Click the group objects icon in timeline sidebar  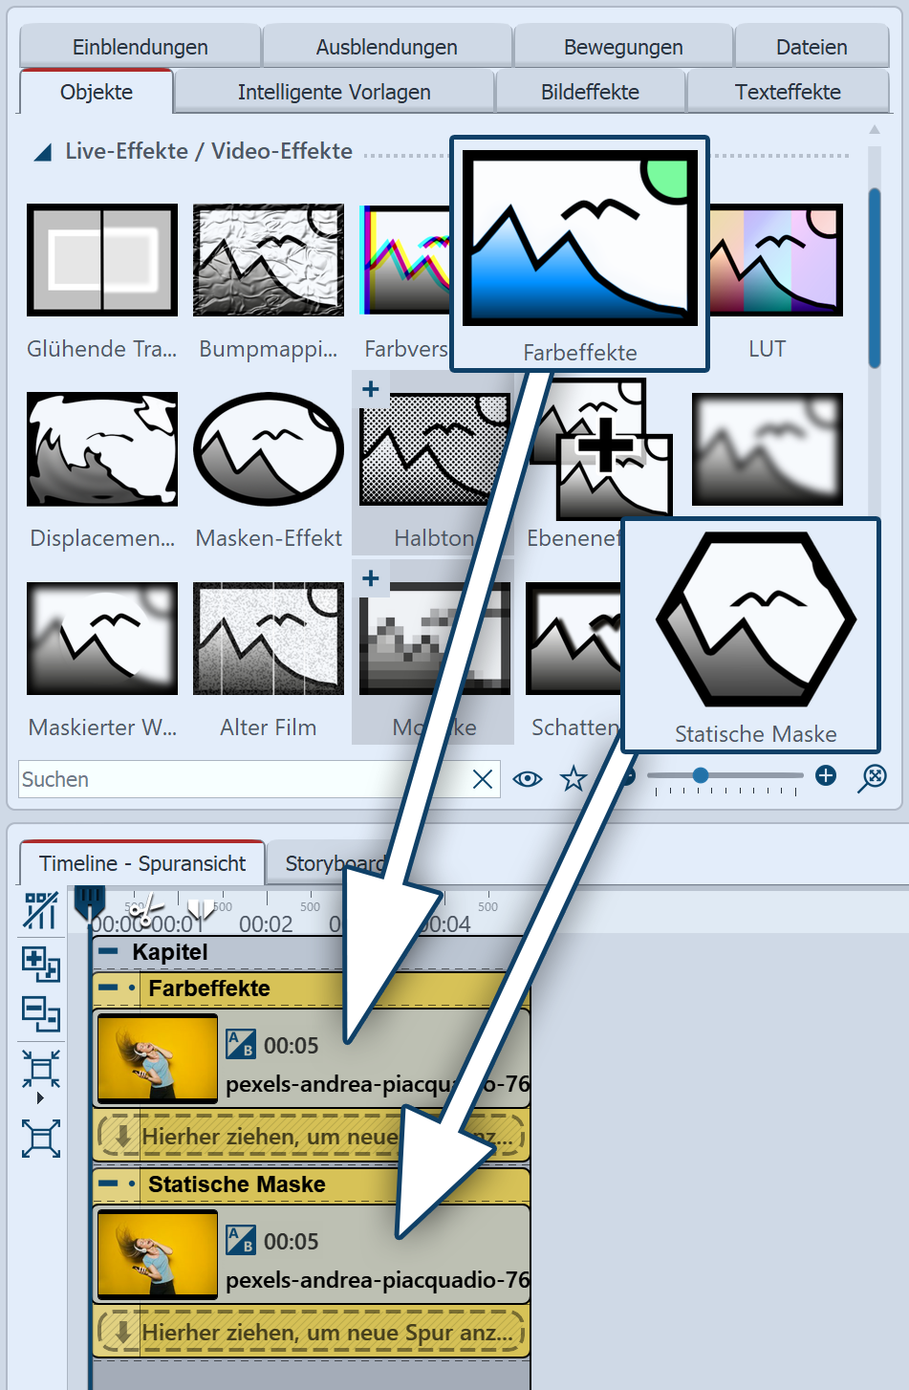click(x=41, y=963)
